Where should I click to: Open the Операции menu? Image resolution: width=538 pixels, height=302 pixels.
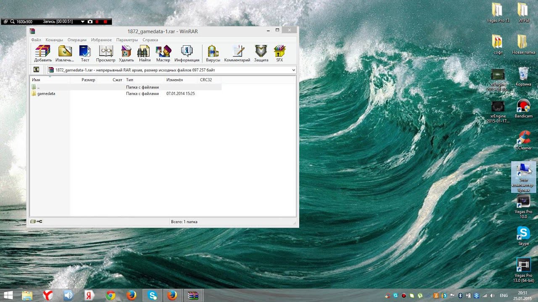[x=77, y=40]
